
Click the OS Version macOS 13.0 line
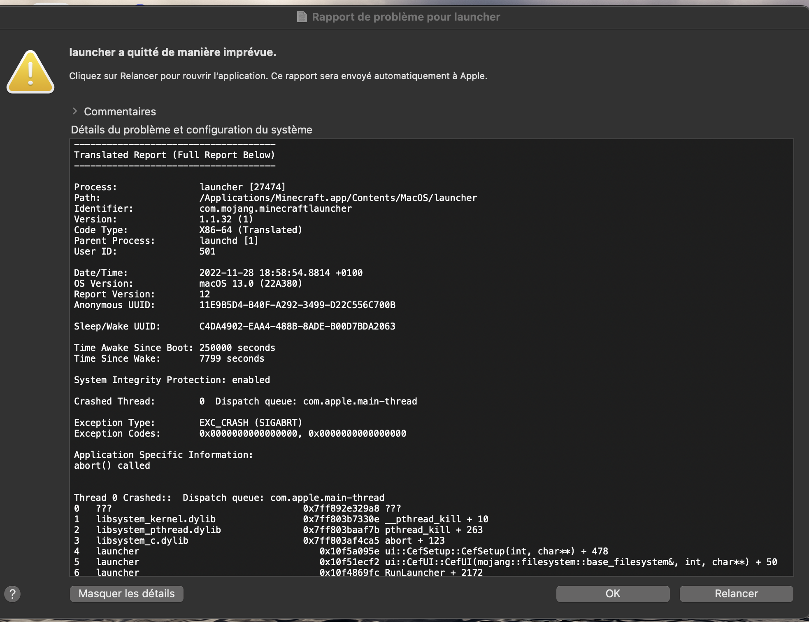[251, 283]
